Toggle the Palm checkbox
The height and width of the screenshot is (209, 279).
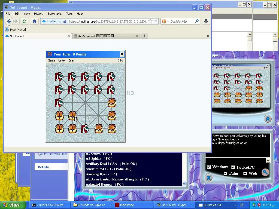[x=225, y=173]
